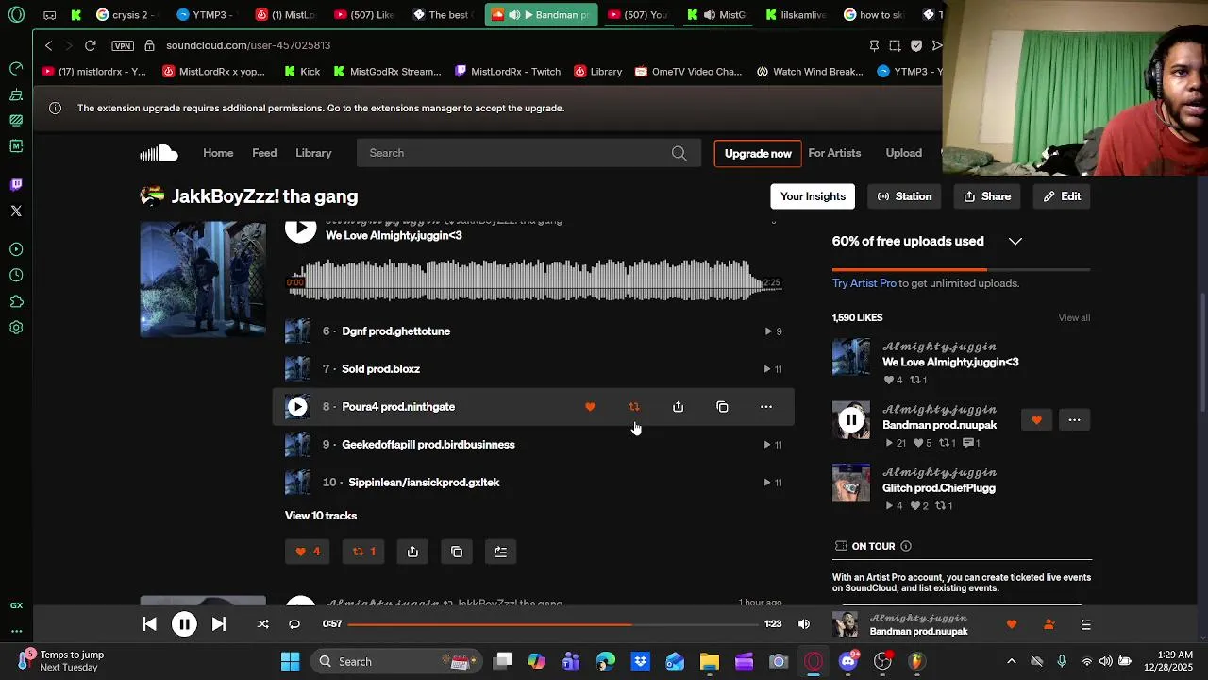Click the SoundCloud logo
The image size is (1208, 680).
click(159, 153)
